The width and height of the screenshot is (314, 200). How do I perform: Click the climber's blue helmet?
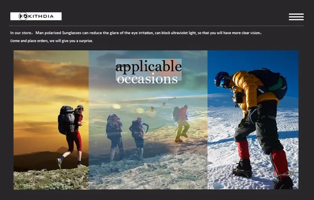tap(221, 78)
